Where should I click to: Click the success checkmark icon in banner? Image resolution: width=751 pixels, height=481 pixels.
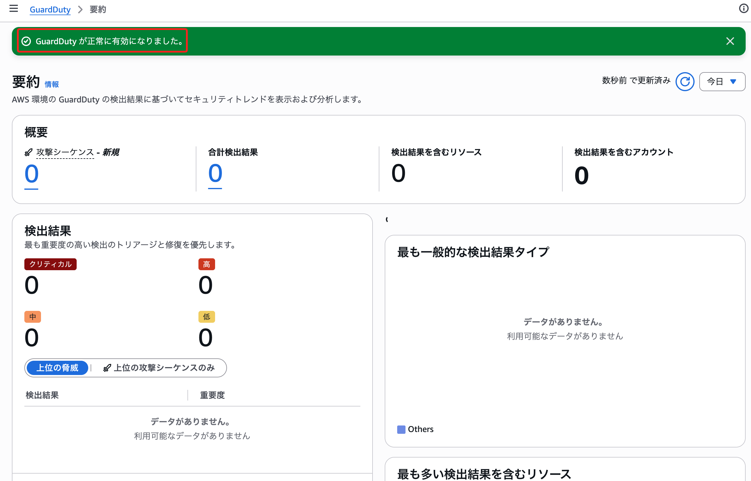26,41
